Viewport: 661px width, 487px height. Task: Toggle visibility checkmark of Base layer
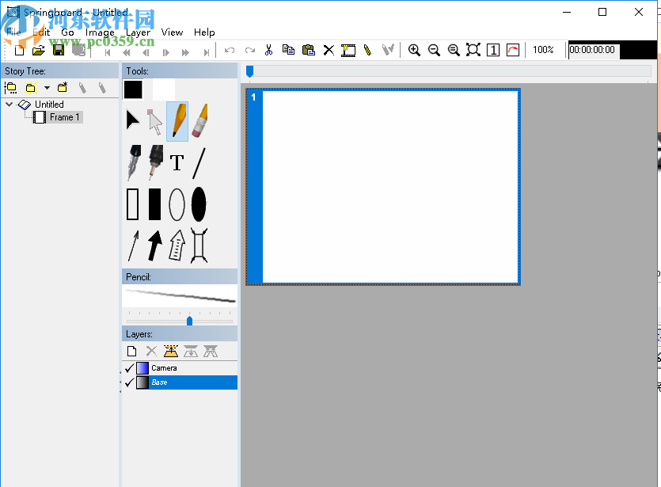tap(129, 382)
